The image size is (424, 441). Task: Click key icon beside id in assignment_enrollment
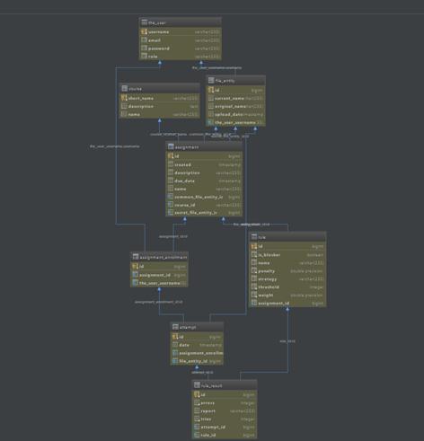click(x=136, y=266)
